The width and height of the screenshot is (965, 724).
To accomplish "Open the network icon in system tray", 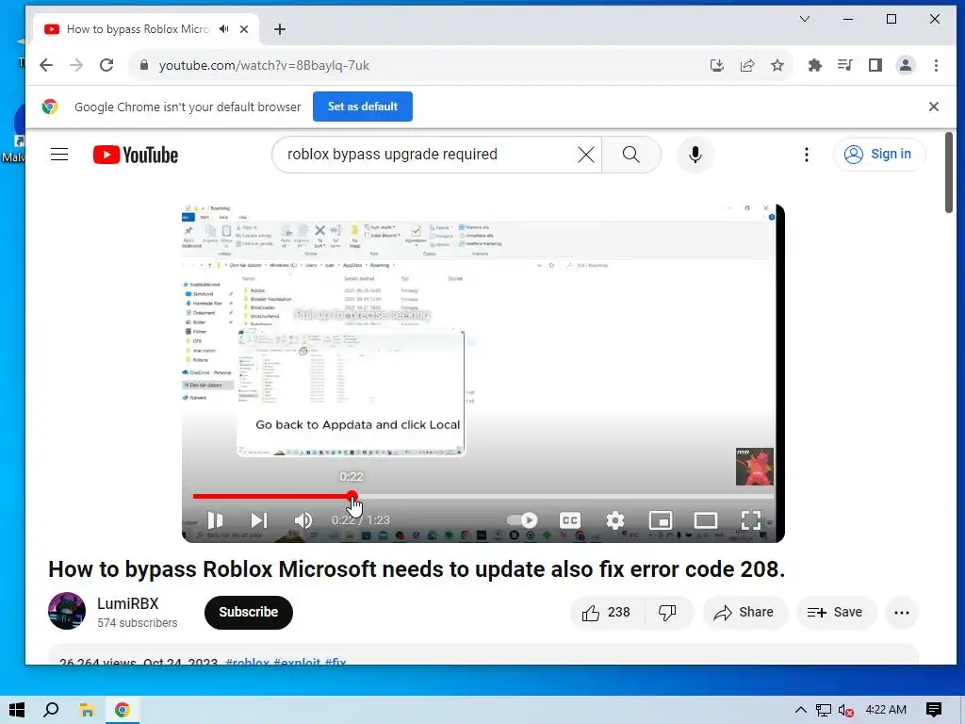I will point(823,710).
